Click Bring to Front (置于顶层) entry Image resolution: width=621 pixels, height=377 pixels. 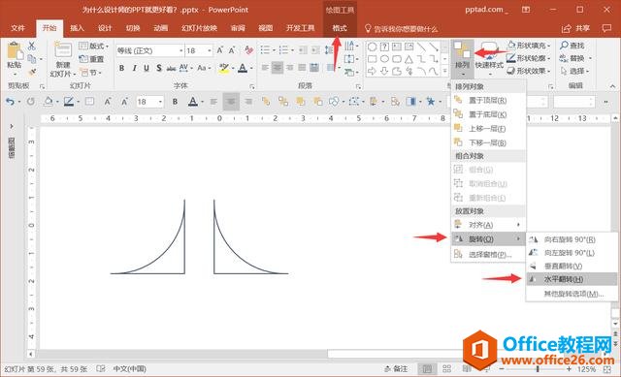488,100
